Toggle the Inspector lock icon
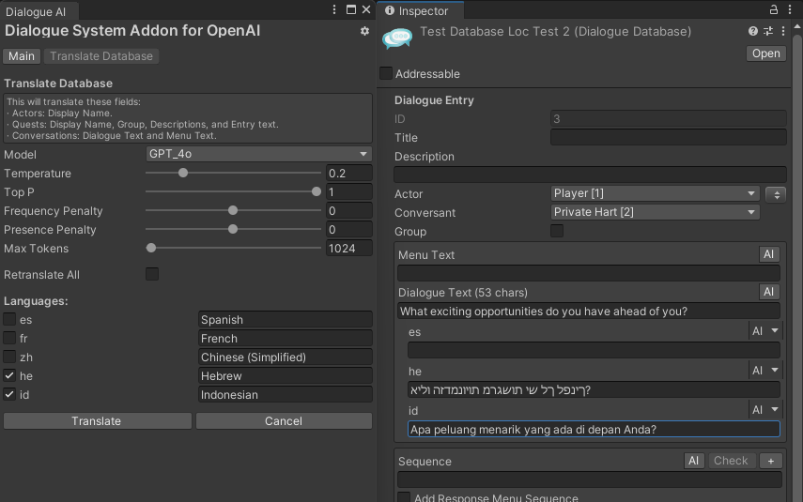The image size is (803, 502). tap(774, 9)
